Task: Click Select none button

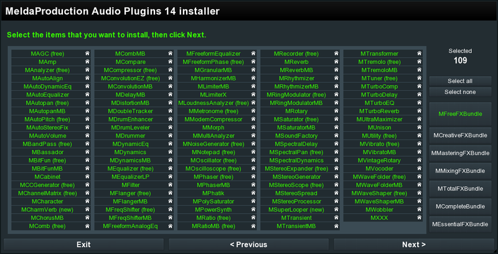Action: click(460, 92)
